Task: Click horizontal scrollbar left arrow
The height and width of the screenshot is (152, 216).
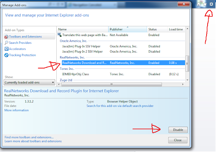Action: [59, 84]
